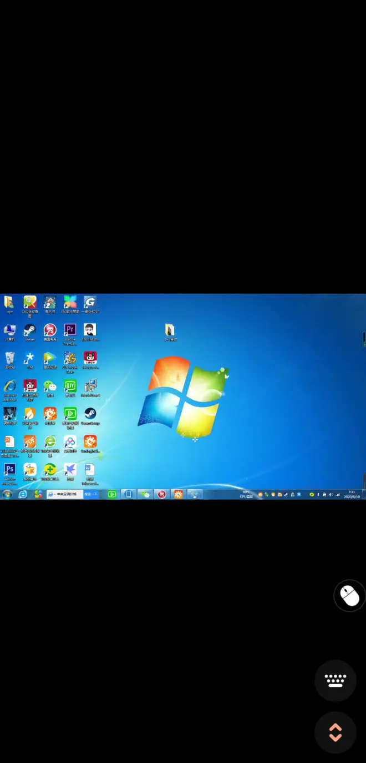Screen dimensions: 366x763
Task: Open the cartoon avatar image file
Action: pos(90,332)
